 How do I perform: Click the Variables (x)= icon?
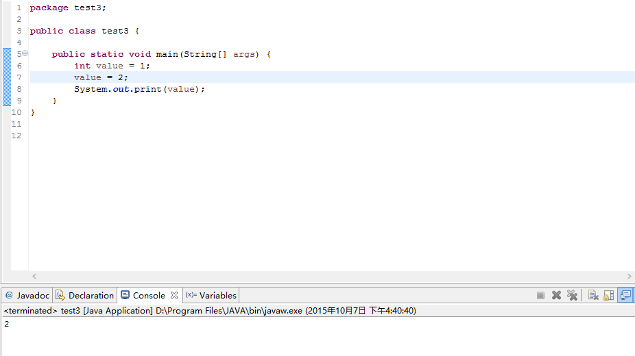tap(191, 295)
